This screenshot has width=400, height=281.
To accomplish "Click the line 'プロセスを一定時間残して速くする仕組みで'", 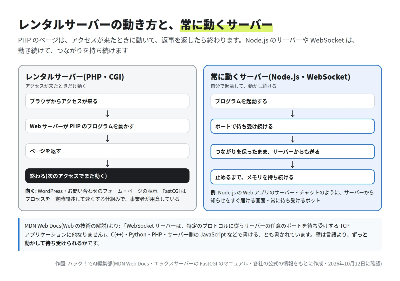I will pyautogui.click(x=102, y=199).
